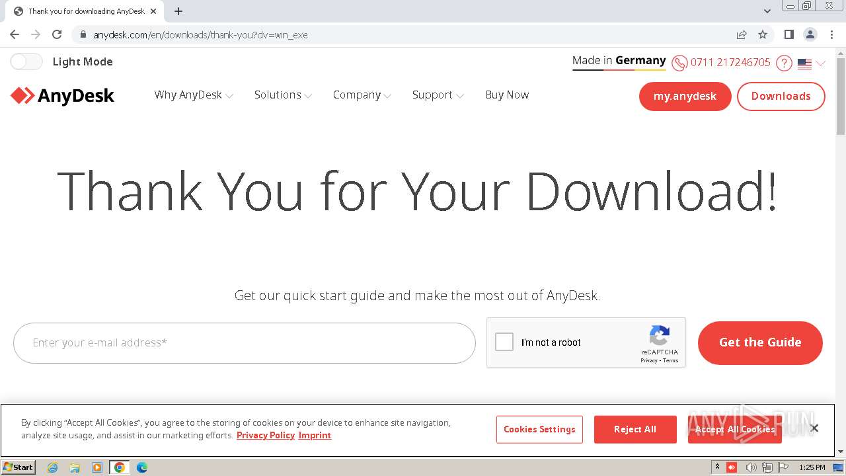Screen dimensions: 846x476
Task: Click the browser Forward arrow
Action: (x=36, y=34)
